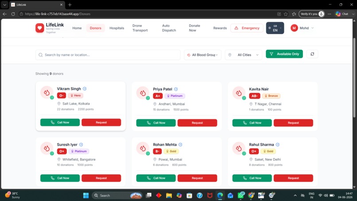This screenshot has width=357, height=201.
Task: Click the "Salt Lake, Kolkata" location text
Action: (x=76, y=103)
